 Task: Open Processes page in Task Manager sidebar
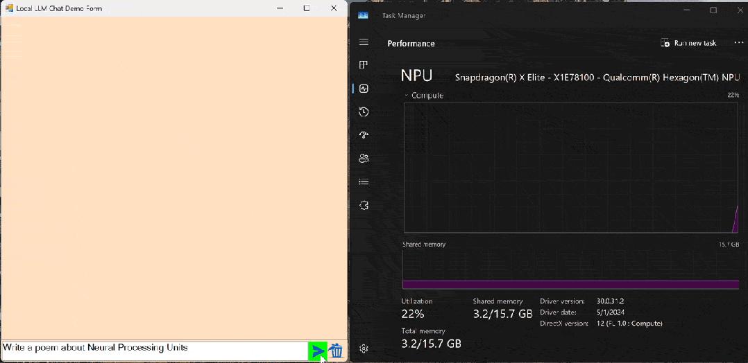click(x=364, y=65)
